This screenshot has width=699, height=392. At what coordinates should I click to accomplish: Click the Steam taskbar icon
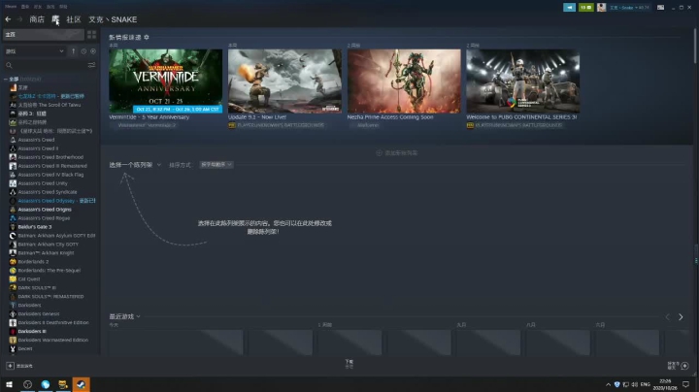click(x=82, y=384)
